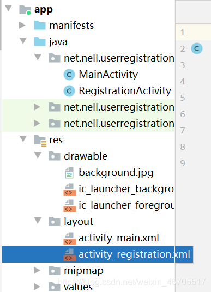Click the RegistrationActivity class icon
Image resolution: width=211 pixels, height=292 pixels.
tap(69, 91)
